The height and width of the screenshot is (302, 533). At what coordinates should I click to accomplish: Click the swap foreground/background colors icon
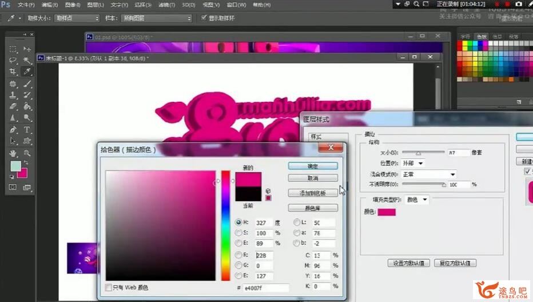coord(26,163)
